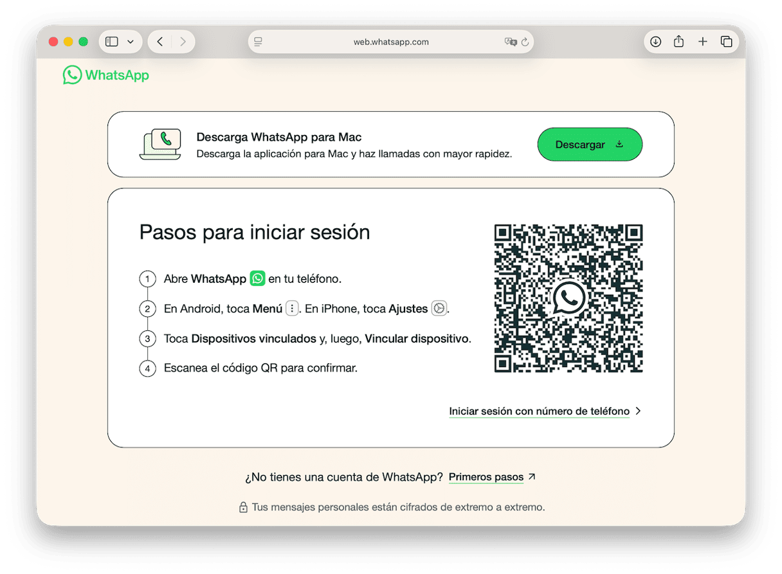The width and height of the screenshot is (782, 574).
Task: Toggle the Safari sidebar button
Action: click(112, 42)
